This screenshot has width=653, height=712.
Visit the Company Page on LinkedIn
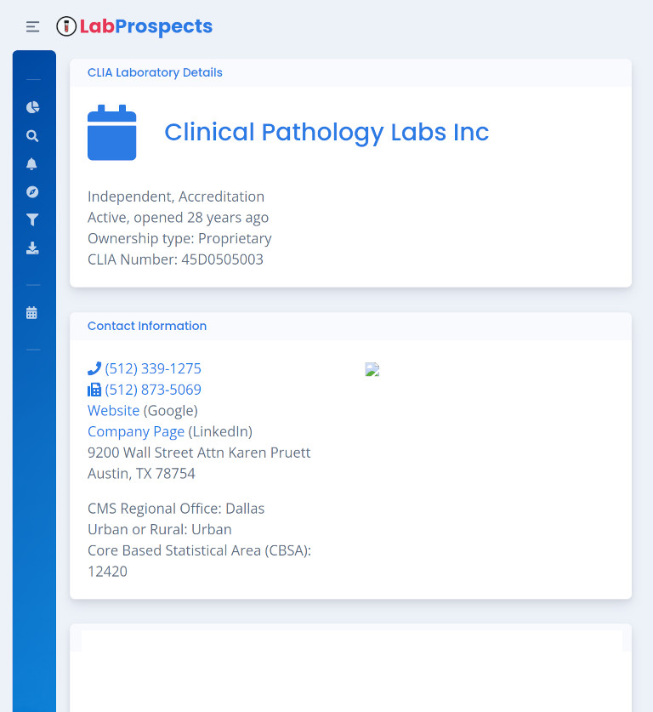[x=135, y=431]
